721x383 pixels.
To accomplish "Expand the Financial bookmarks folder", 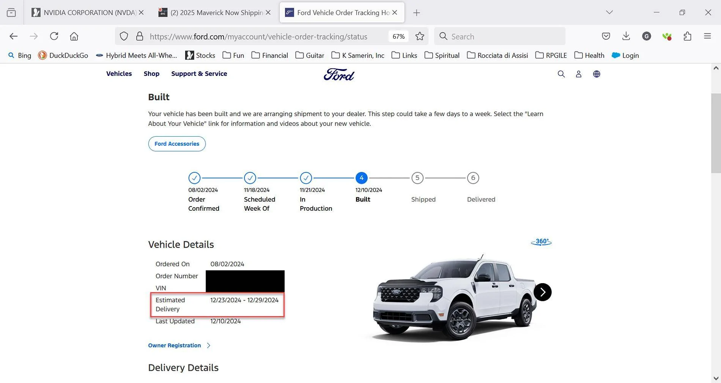I will pyautogui.click(x=269, y=55).
